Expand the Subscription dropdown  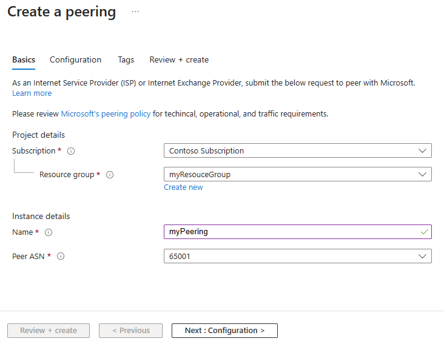coord(298,150)
